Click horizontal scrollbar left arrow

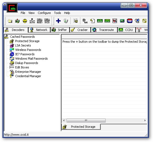pyautogui.click(x=64, y=120)
